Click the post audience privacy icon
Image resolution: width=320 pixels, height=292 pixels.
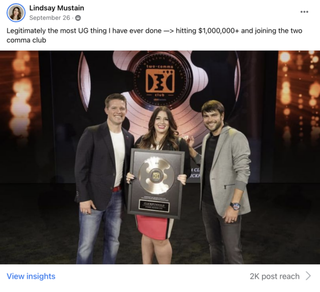click(x=78, y=18)
